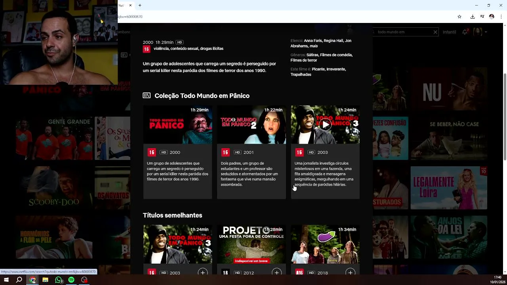This screenshot has width=507, height=285.
Task: Close the Netflix browser tab
Action: pos(130,6)
